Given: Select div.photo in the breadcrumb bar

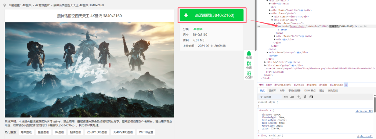Looking at the screenshot, I should 311,85.
